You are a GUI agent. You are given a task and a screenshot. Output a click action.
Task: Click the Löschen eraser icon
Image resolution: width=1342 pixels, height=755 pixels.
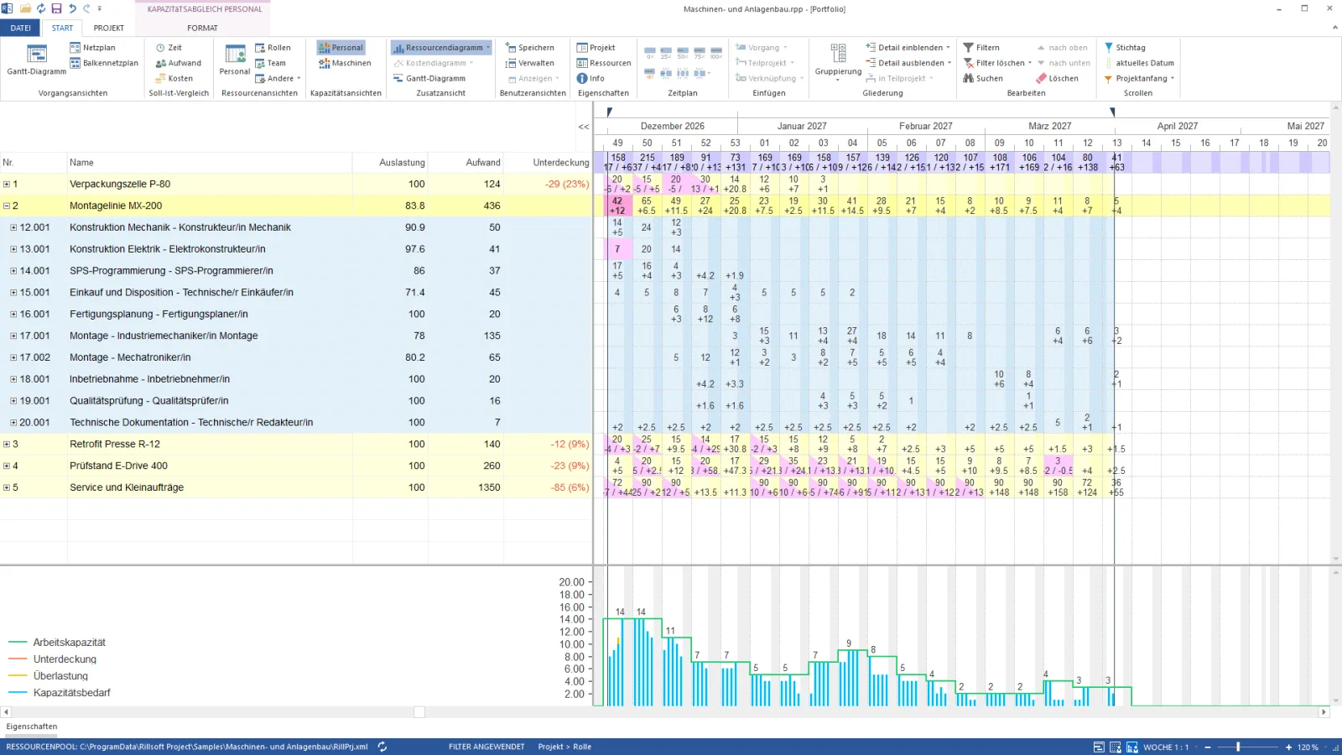pyautogui.click(x=1041, y=78)
